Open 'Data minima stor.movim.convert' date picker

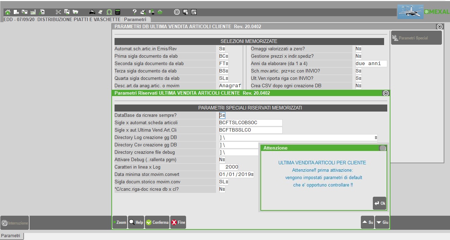coord(252,175)
